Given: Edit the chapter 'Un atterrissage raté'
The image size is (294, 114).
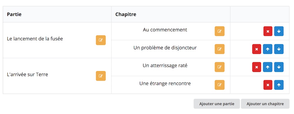Looking at the screenshot, I should click(220, 67).
